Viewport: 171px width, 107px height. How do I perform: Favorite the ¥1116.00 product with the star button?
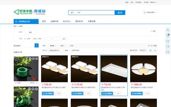tap(87, 94)
